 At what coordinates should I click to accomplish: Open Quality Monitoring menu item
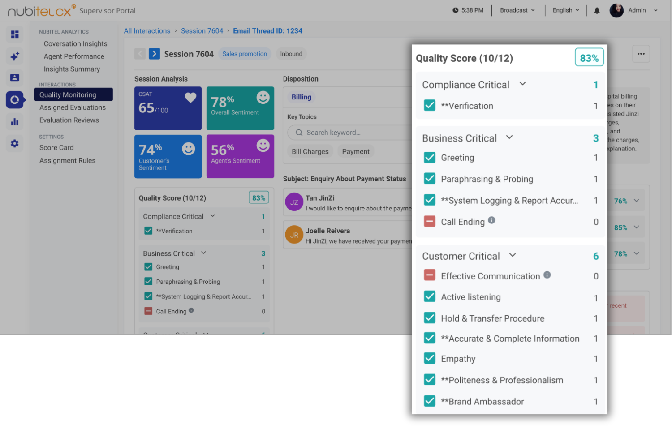(73, 94)
